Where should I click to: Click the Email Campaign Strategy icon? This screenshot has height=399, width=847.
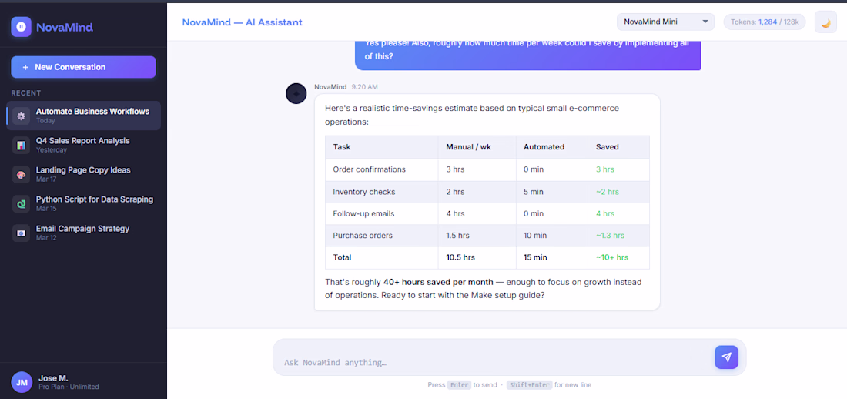tap(22, 233)
